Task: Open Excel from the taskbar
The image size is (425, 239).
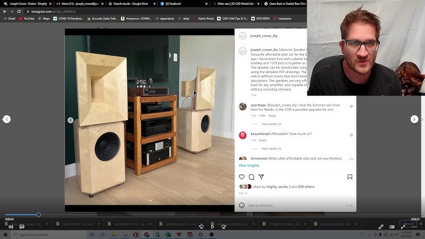Action: [x=168, y=235]
